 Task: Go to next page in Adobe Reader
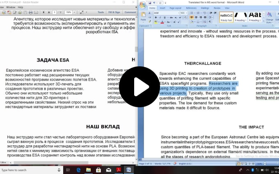pos(49,12)
